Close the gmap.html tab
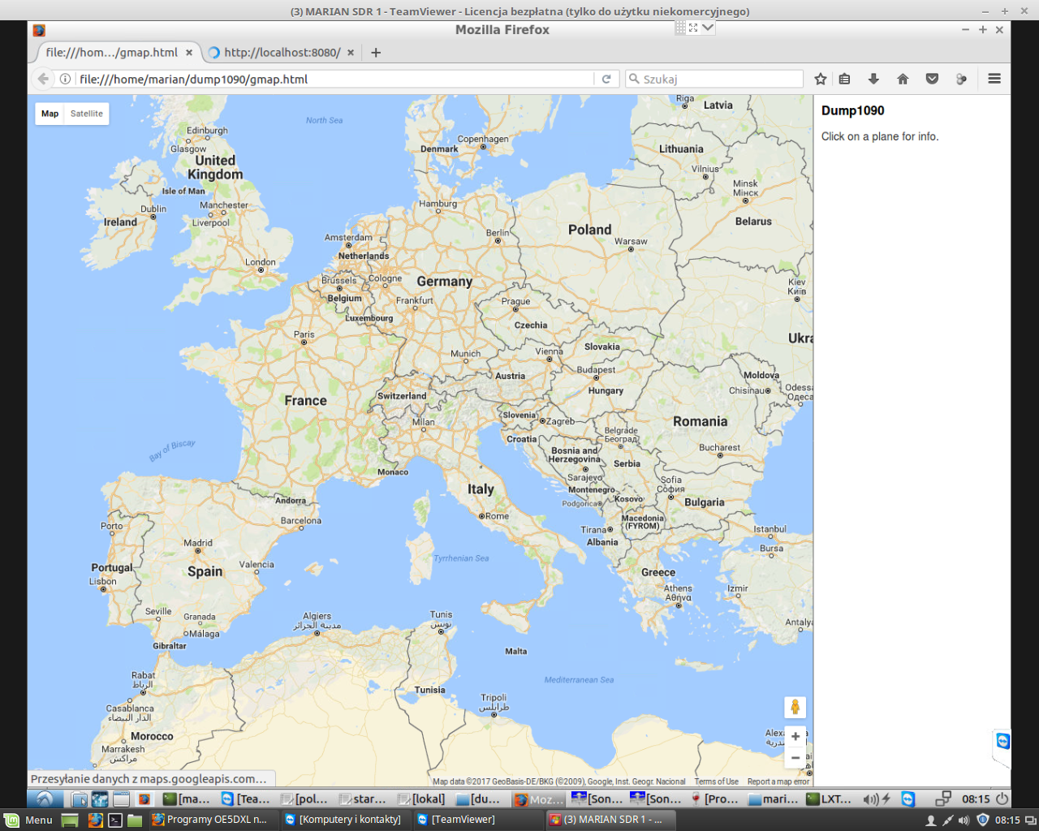1039x831 pixels. (x=189, y=53)
